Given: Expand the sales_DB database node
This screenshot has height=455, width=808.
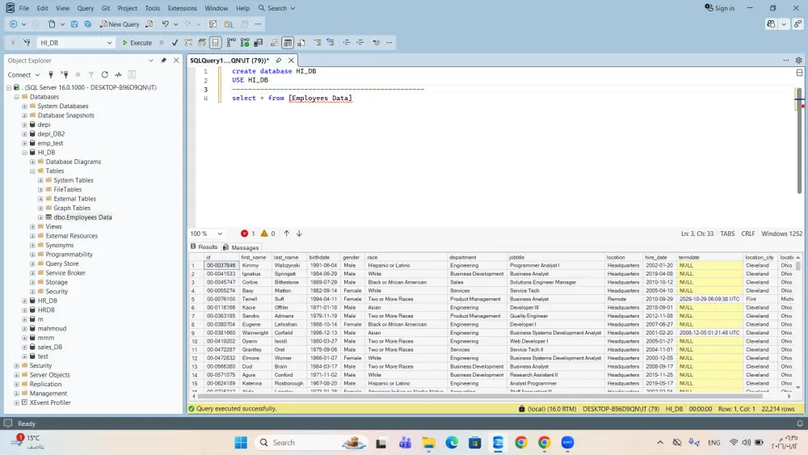Looking at the screenshot, I should click(x=25, y=348).
